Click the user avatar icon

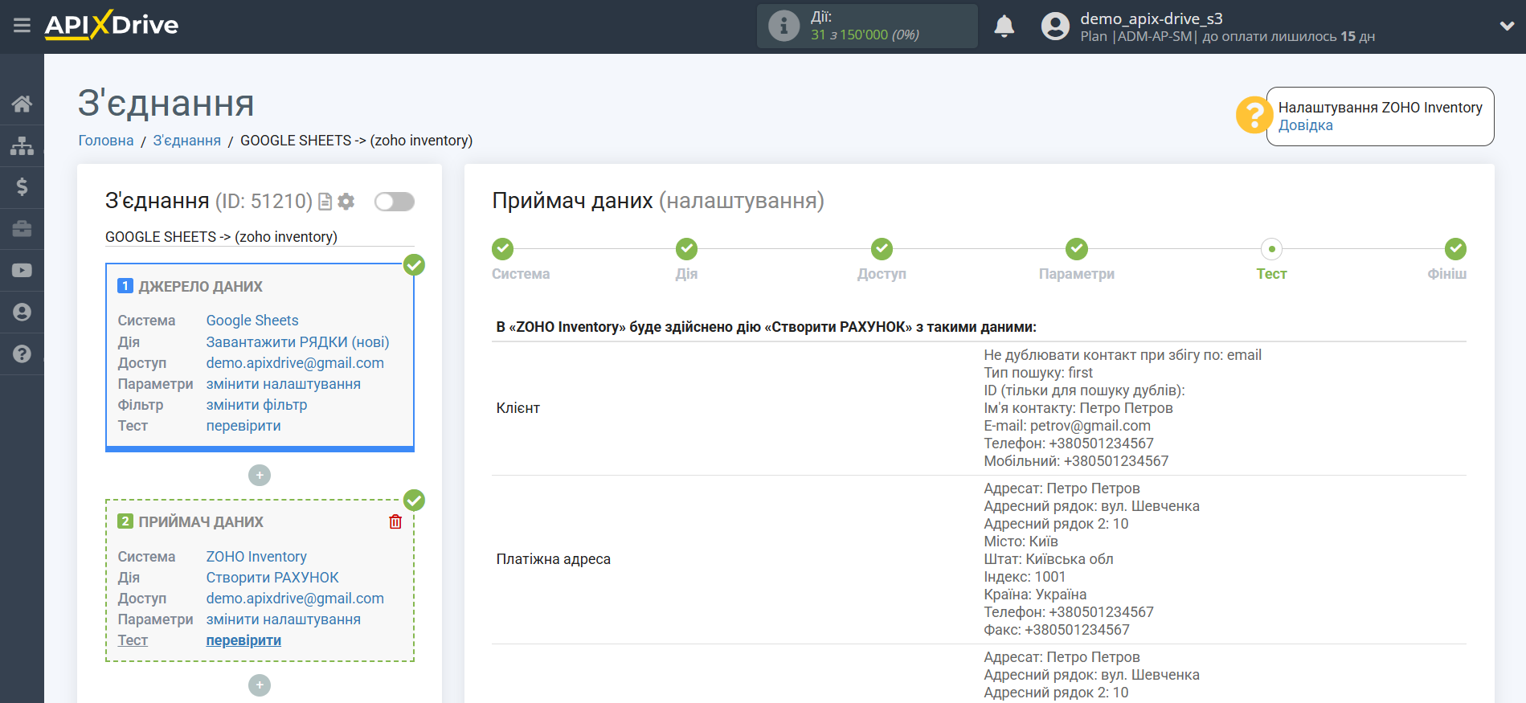click(1055, 27)
